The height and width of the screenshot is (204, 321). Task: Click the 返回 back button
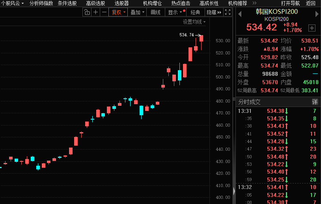311,3
